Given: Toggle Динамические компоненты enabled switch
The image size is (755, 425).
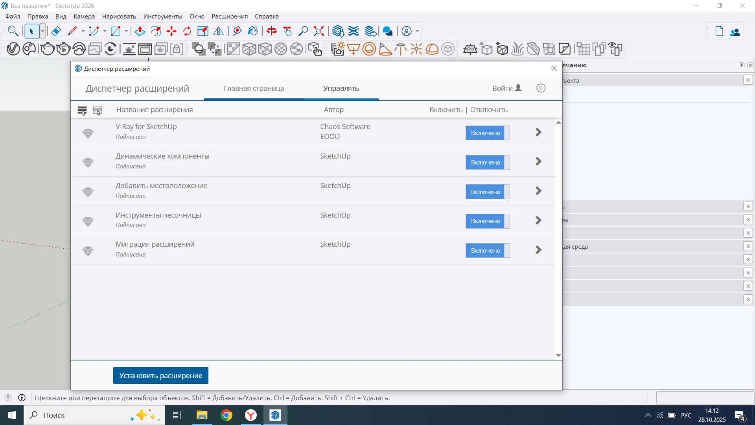Looking at the screenshot, I should click(488, 163).
